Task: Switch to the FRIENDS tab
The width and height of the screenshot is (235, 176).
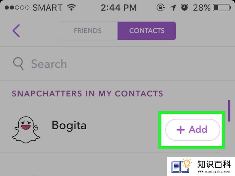Action: (88, 31)
